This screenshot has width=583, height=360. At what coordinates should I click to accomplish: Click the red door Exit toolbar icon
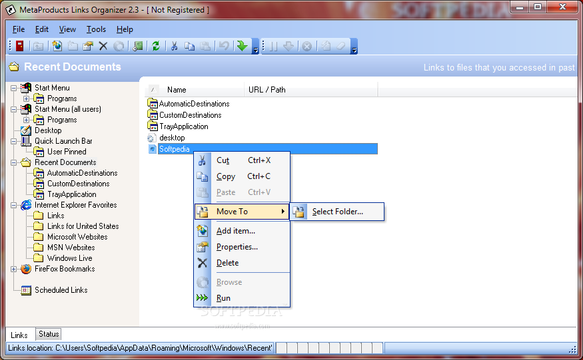tap(20, 46)
